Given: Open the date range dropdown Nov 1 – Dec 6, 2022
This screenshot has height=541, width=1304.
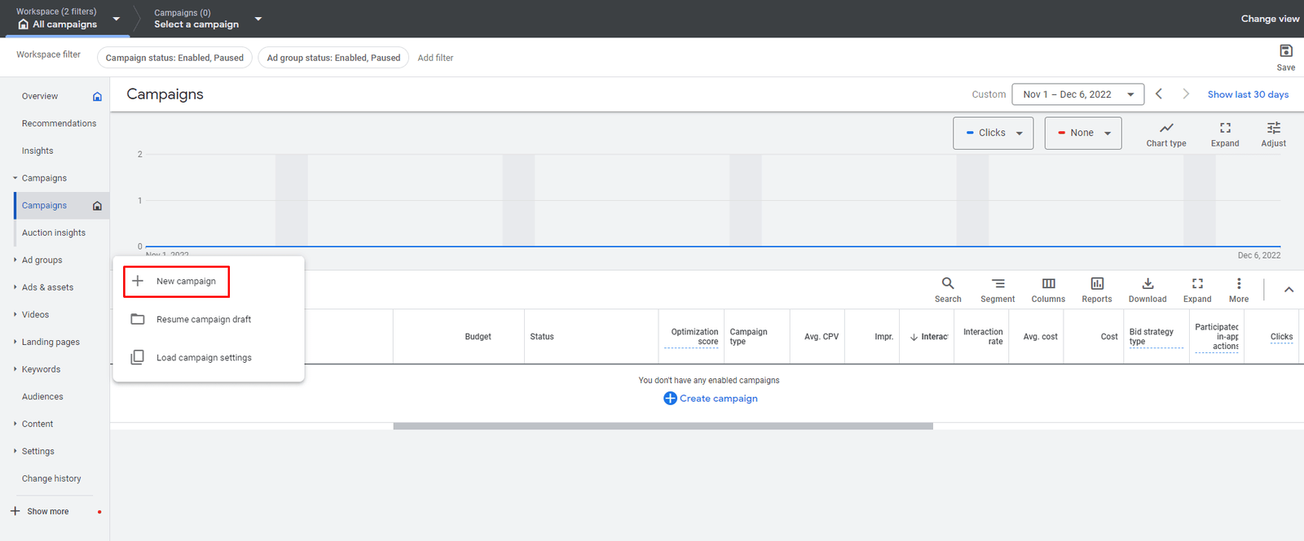Looking at the screenshot, I should tap(1077, 94).
